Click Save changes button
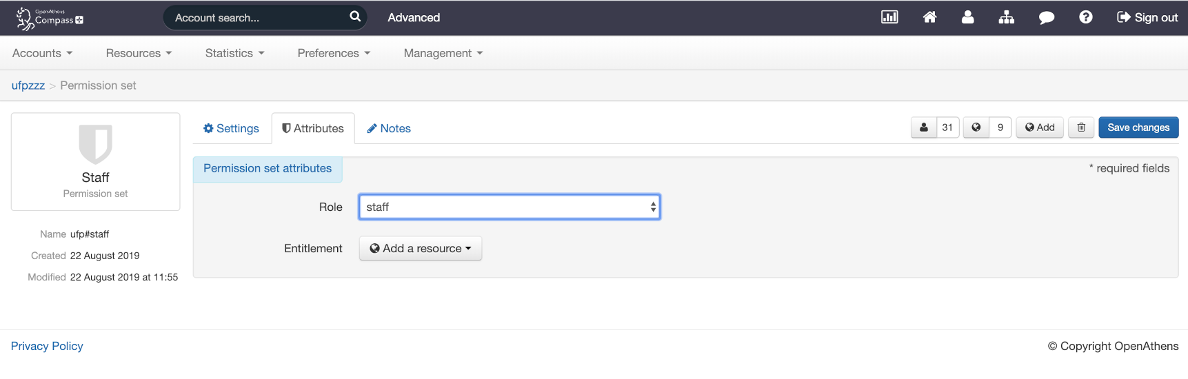The height and width of the screenshot is (379, 1188). (x=1138, y=127)
